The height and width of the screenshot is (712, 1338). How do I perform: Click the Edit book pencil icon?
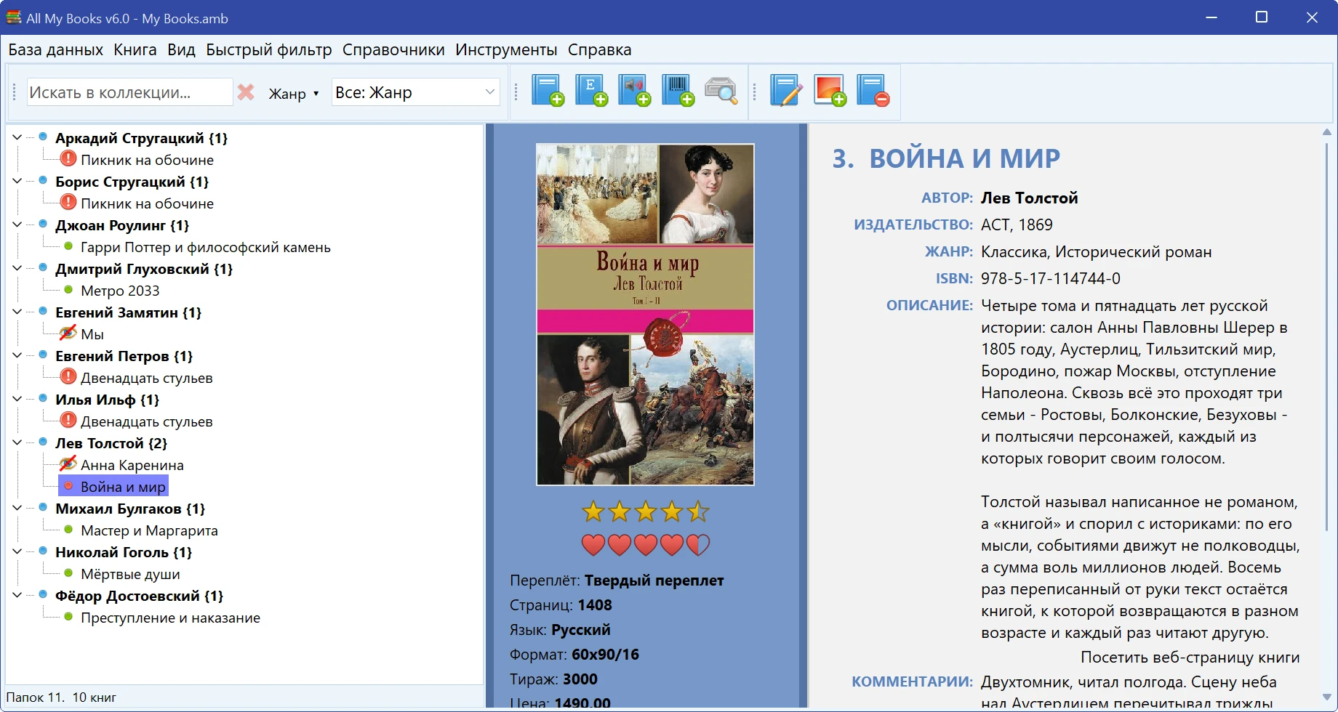pyautogui.click(x=786, y=92)
